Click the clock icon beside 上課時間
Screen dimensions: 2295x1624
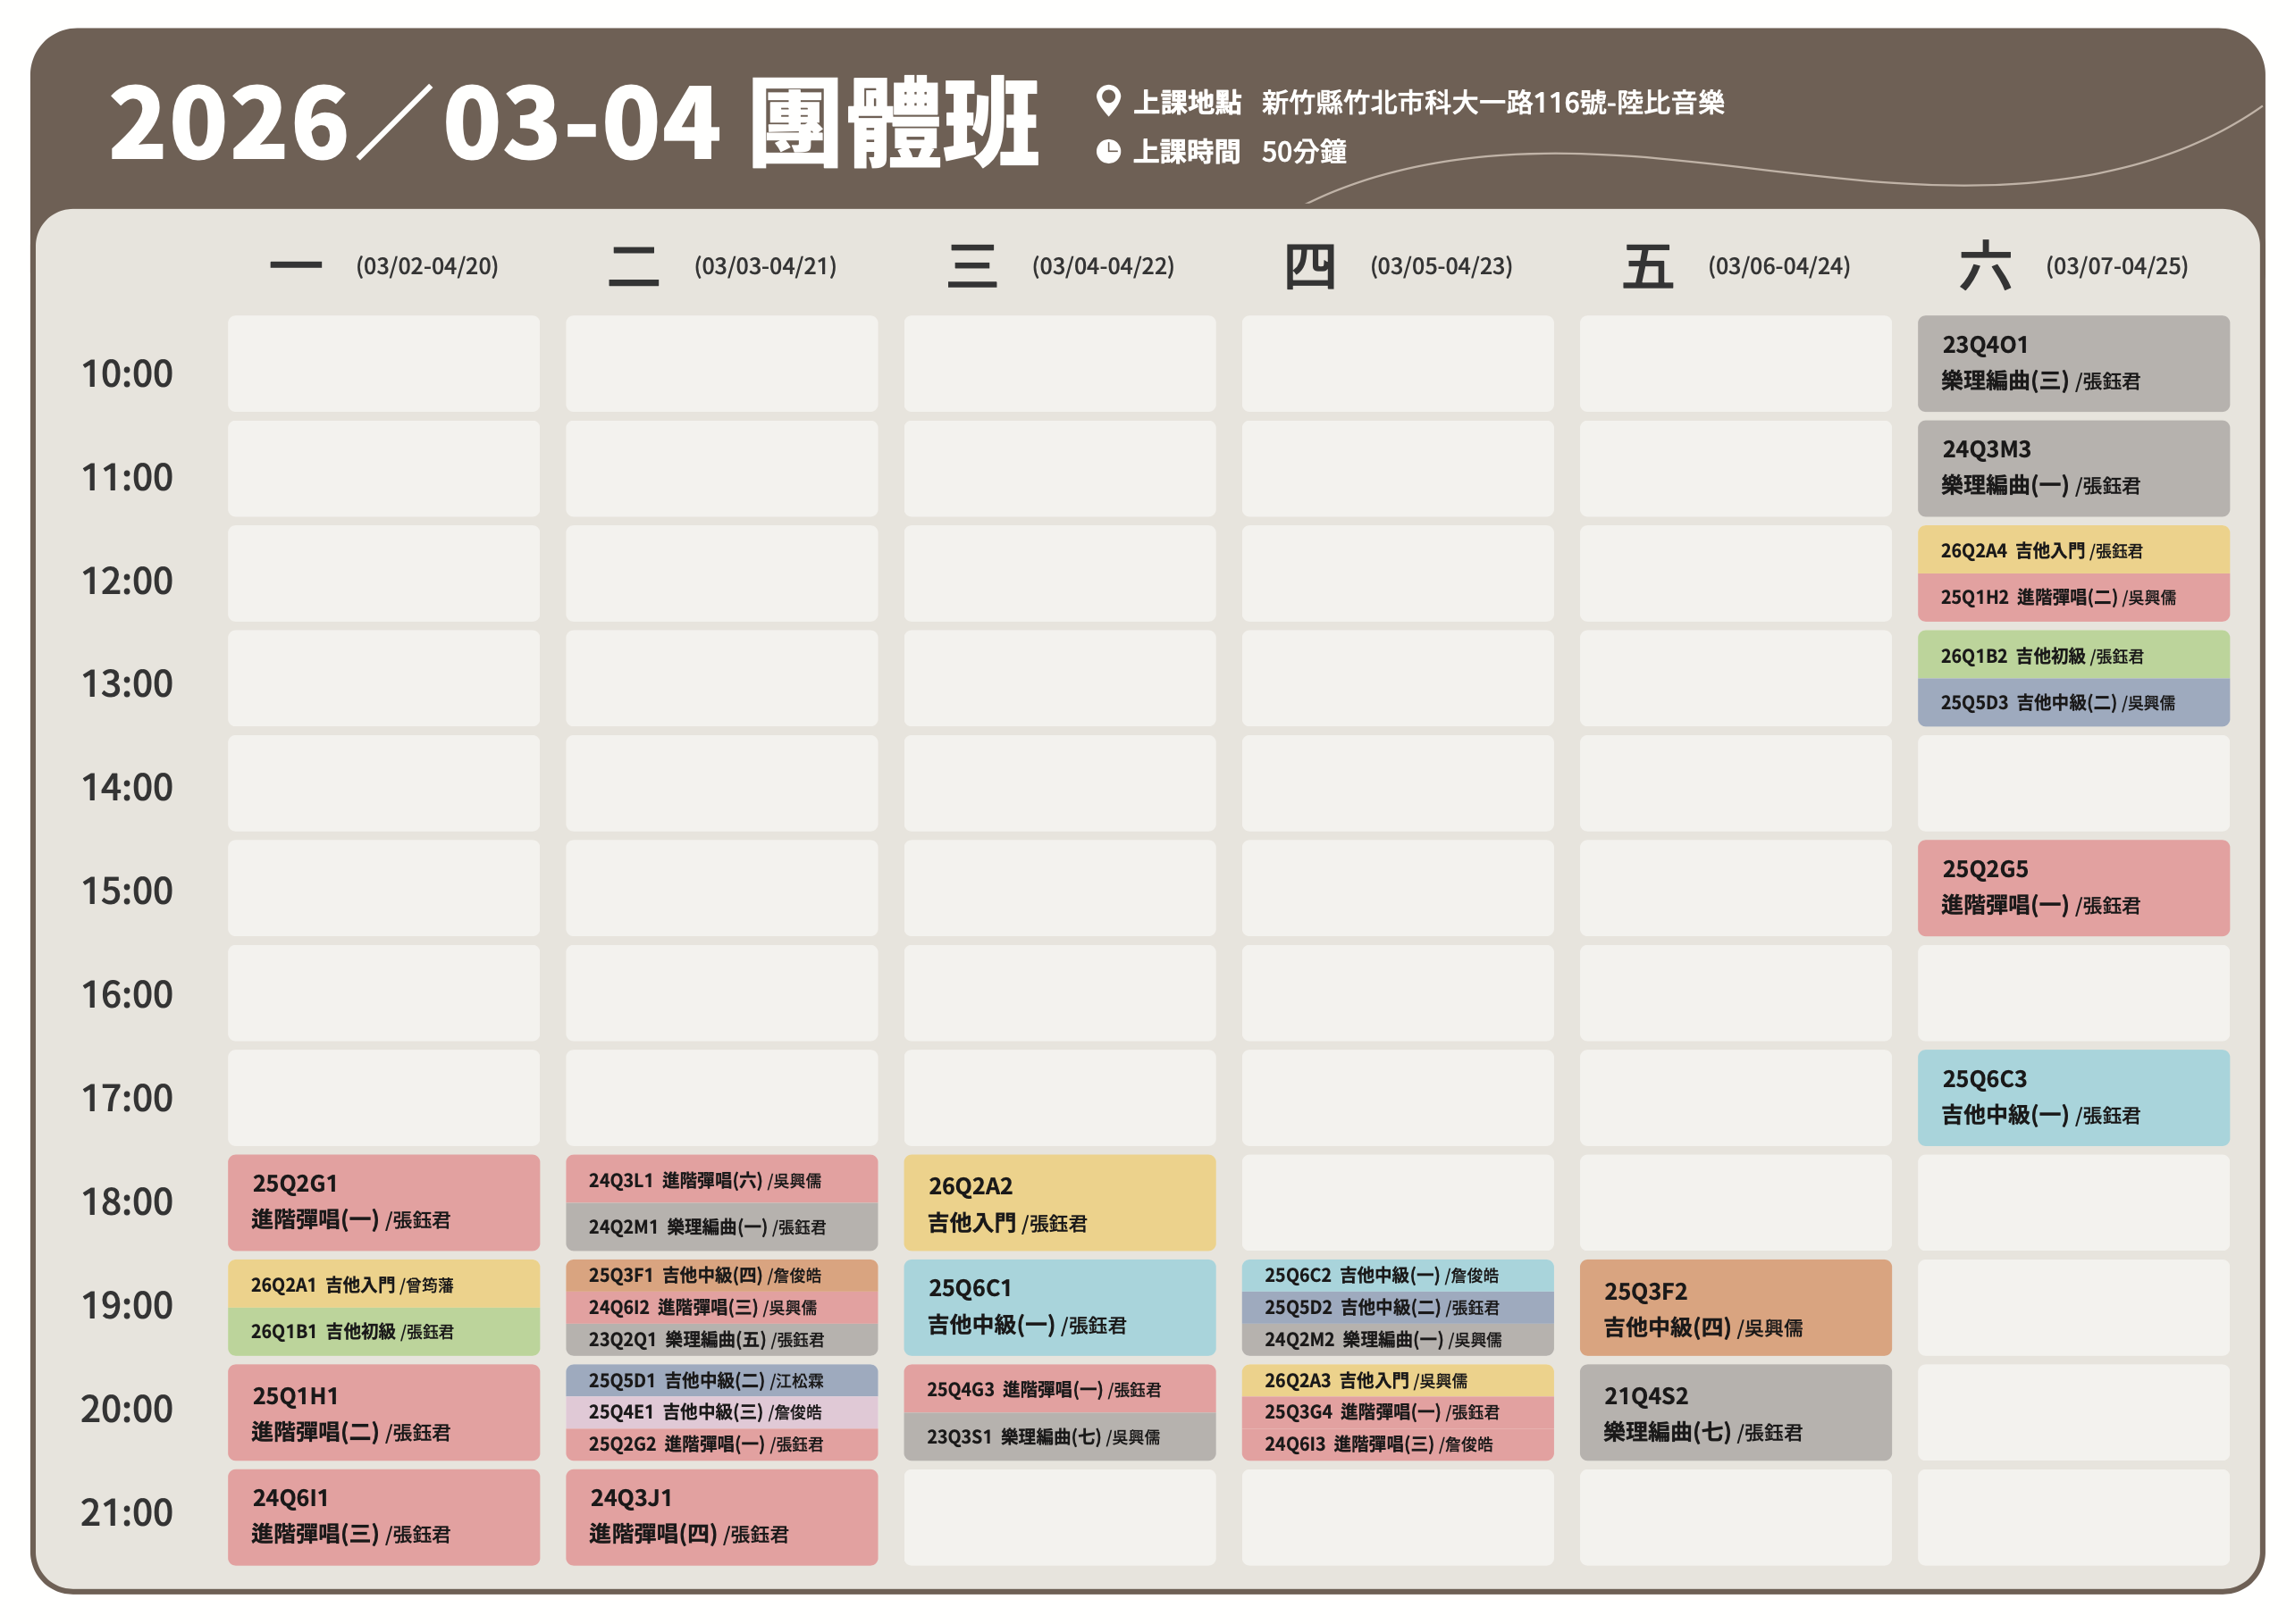point(1107,151)
